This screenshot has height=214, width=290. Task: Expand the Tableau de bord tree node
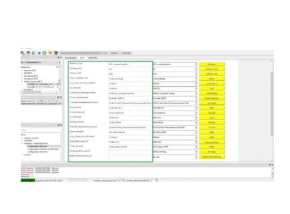click(x=22, y=81)
